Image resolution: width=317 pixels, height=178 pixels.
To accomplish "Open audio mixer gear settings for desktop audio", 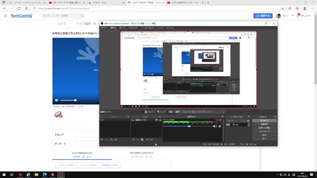I will tap(220, 127).
